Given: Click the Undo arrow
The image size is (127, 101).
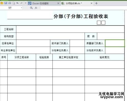Looking at the screenshot, I should point(17,3).
